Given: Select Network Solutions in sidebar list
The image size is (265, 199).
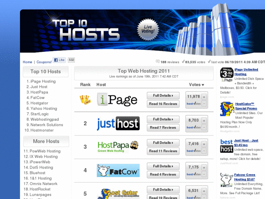Looking at the screenshot, I should 47,125.
